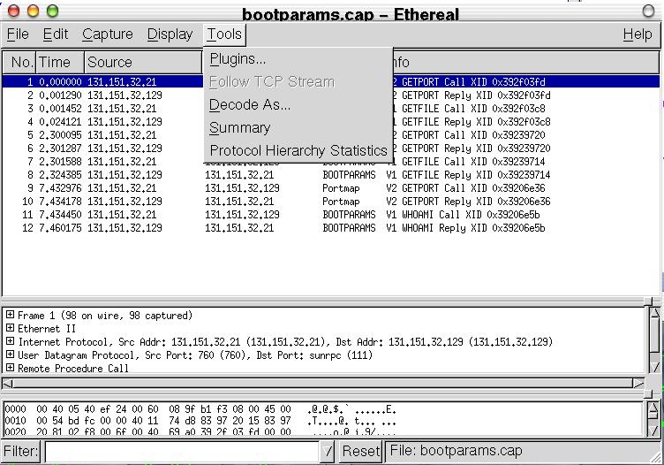Click selected packet 1 GETPORT Call row

pyautogui.click(x=330, y=82)
